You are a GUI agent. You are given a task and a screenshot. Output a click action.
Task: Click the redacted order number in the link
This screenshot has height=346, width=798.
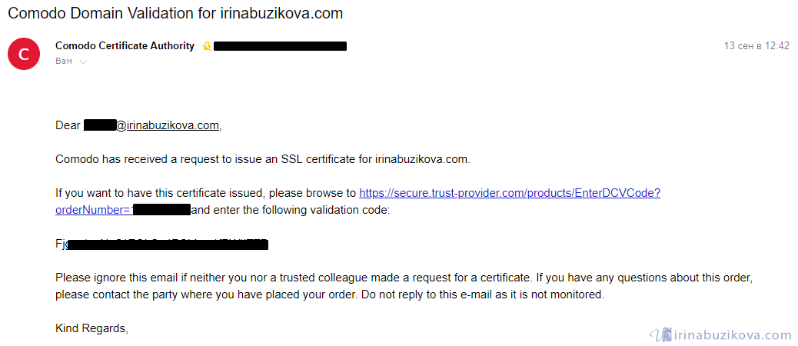pos(161,209)
